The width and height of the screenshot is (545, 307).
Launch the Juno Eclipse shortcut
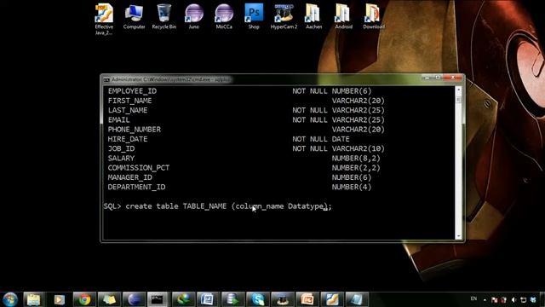(194, 17)
